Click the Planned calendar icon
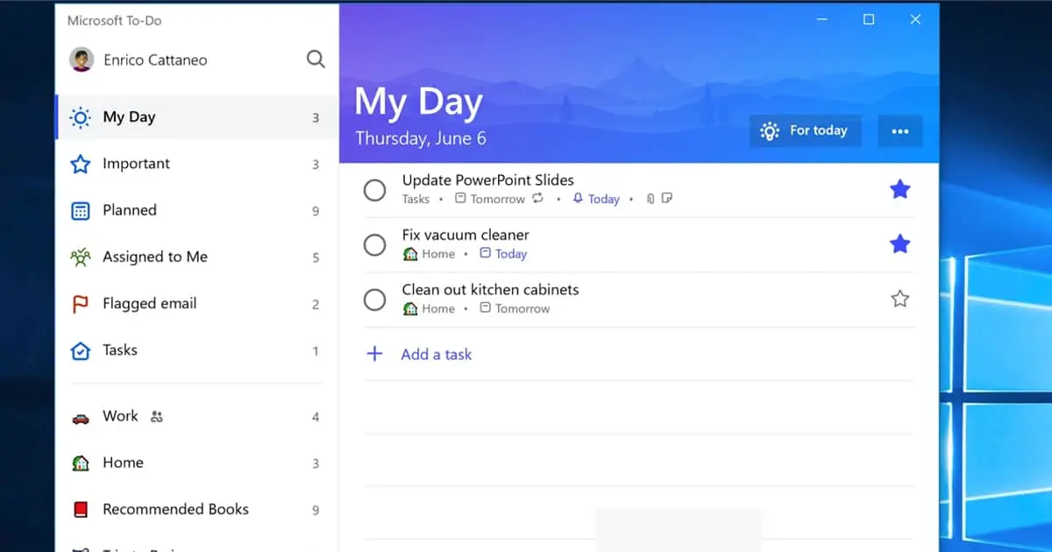The width and height of the screenshot is (1052, 552). 81,210
